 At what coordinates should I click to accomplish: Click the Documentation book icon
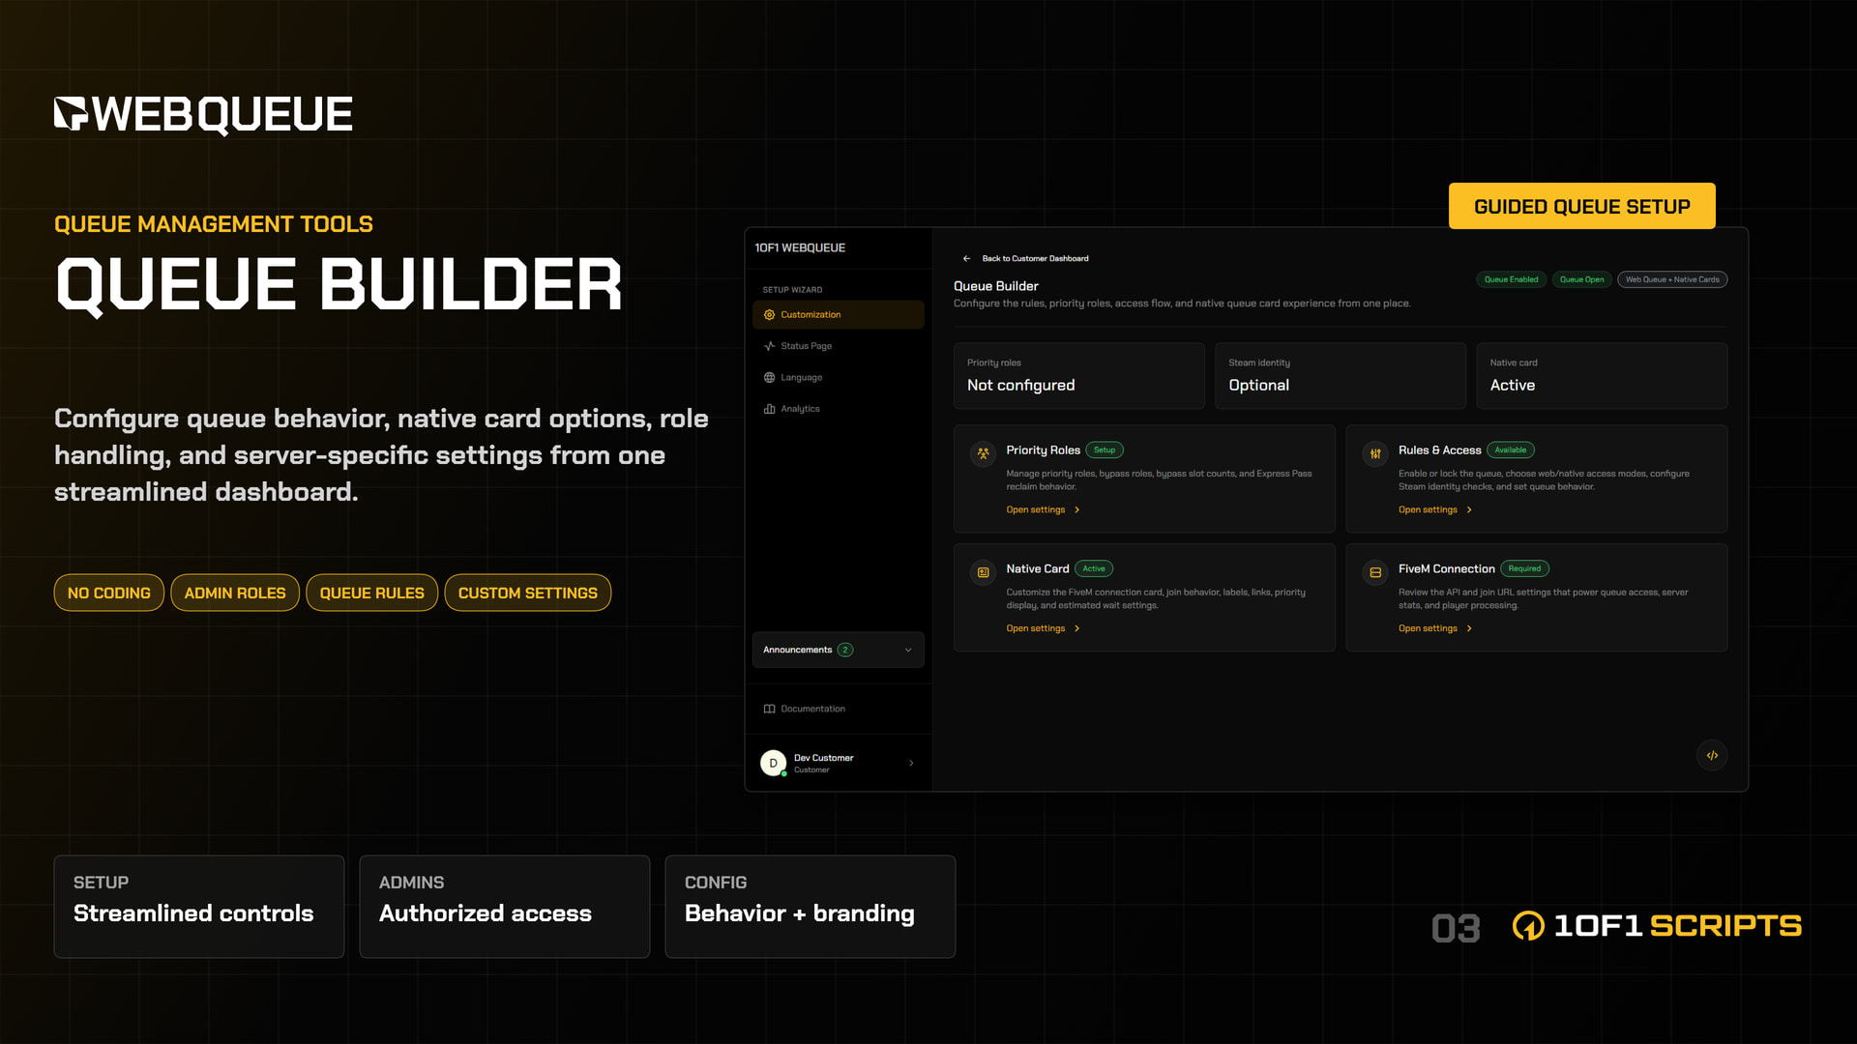click(x=770, y=710)
